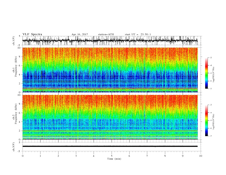Select the date label "Apr. 16, 2017"
The image size is (226, 175).
(80, 34)
